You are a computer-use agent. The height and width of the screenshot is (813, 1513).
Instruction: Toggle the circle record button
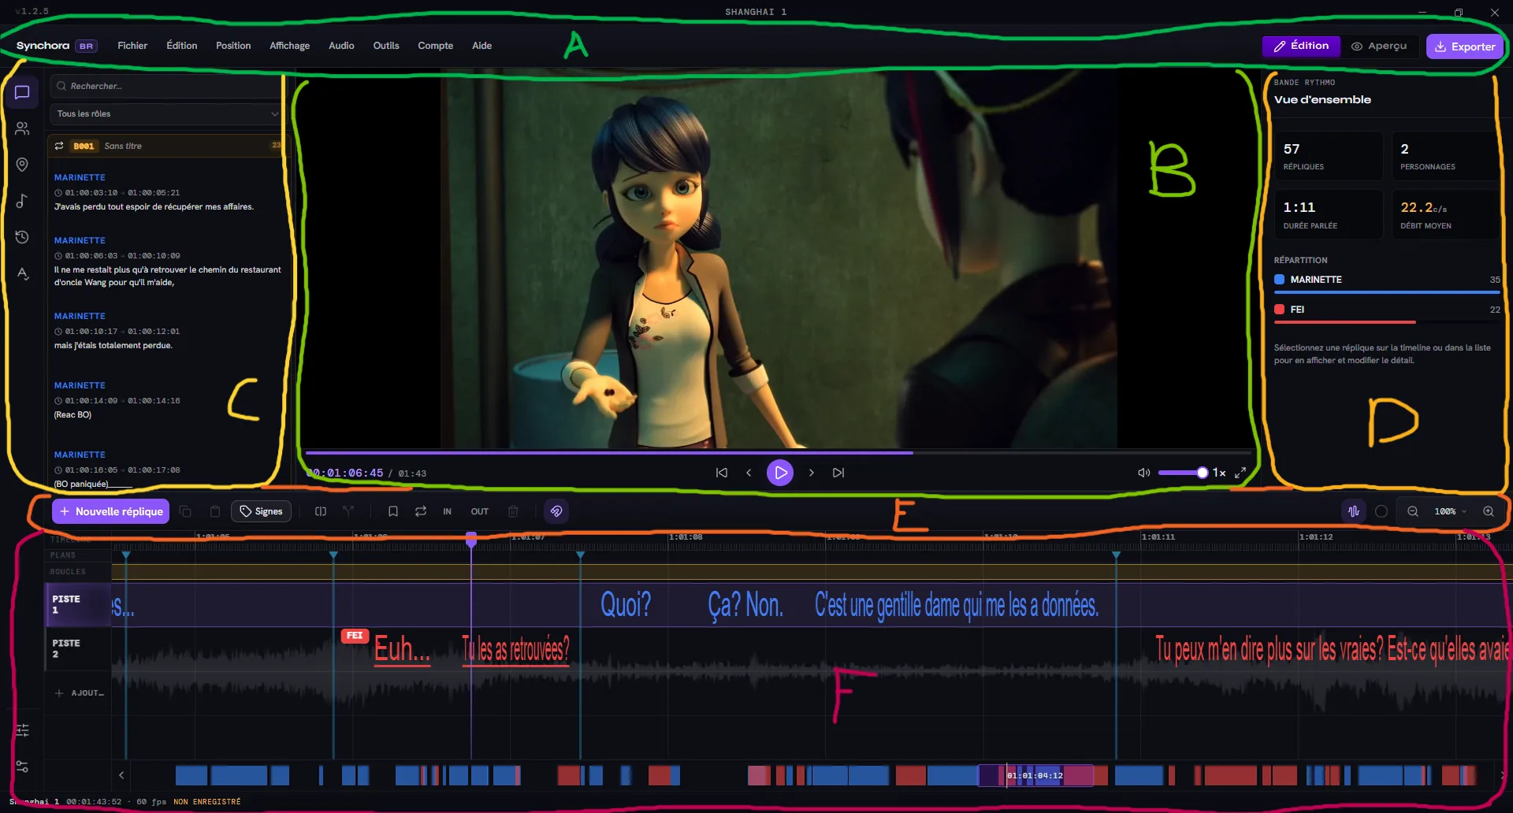[1381, 511]
